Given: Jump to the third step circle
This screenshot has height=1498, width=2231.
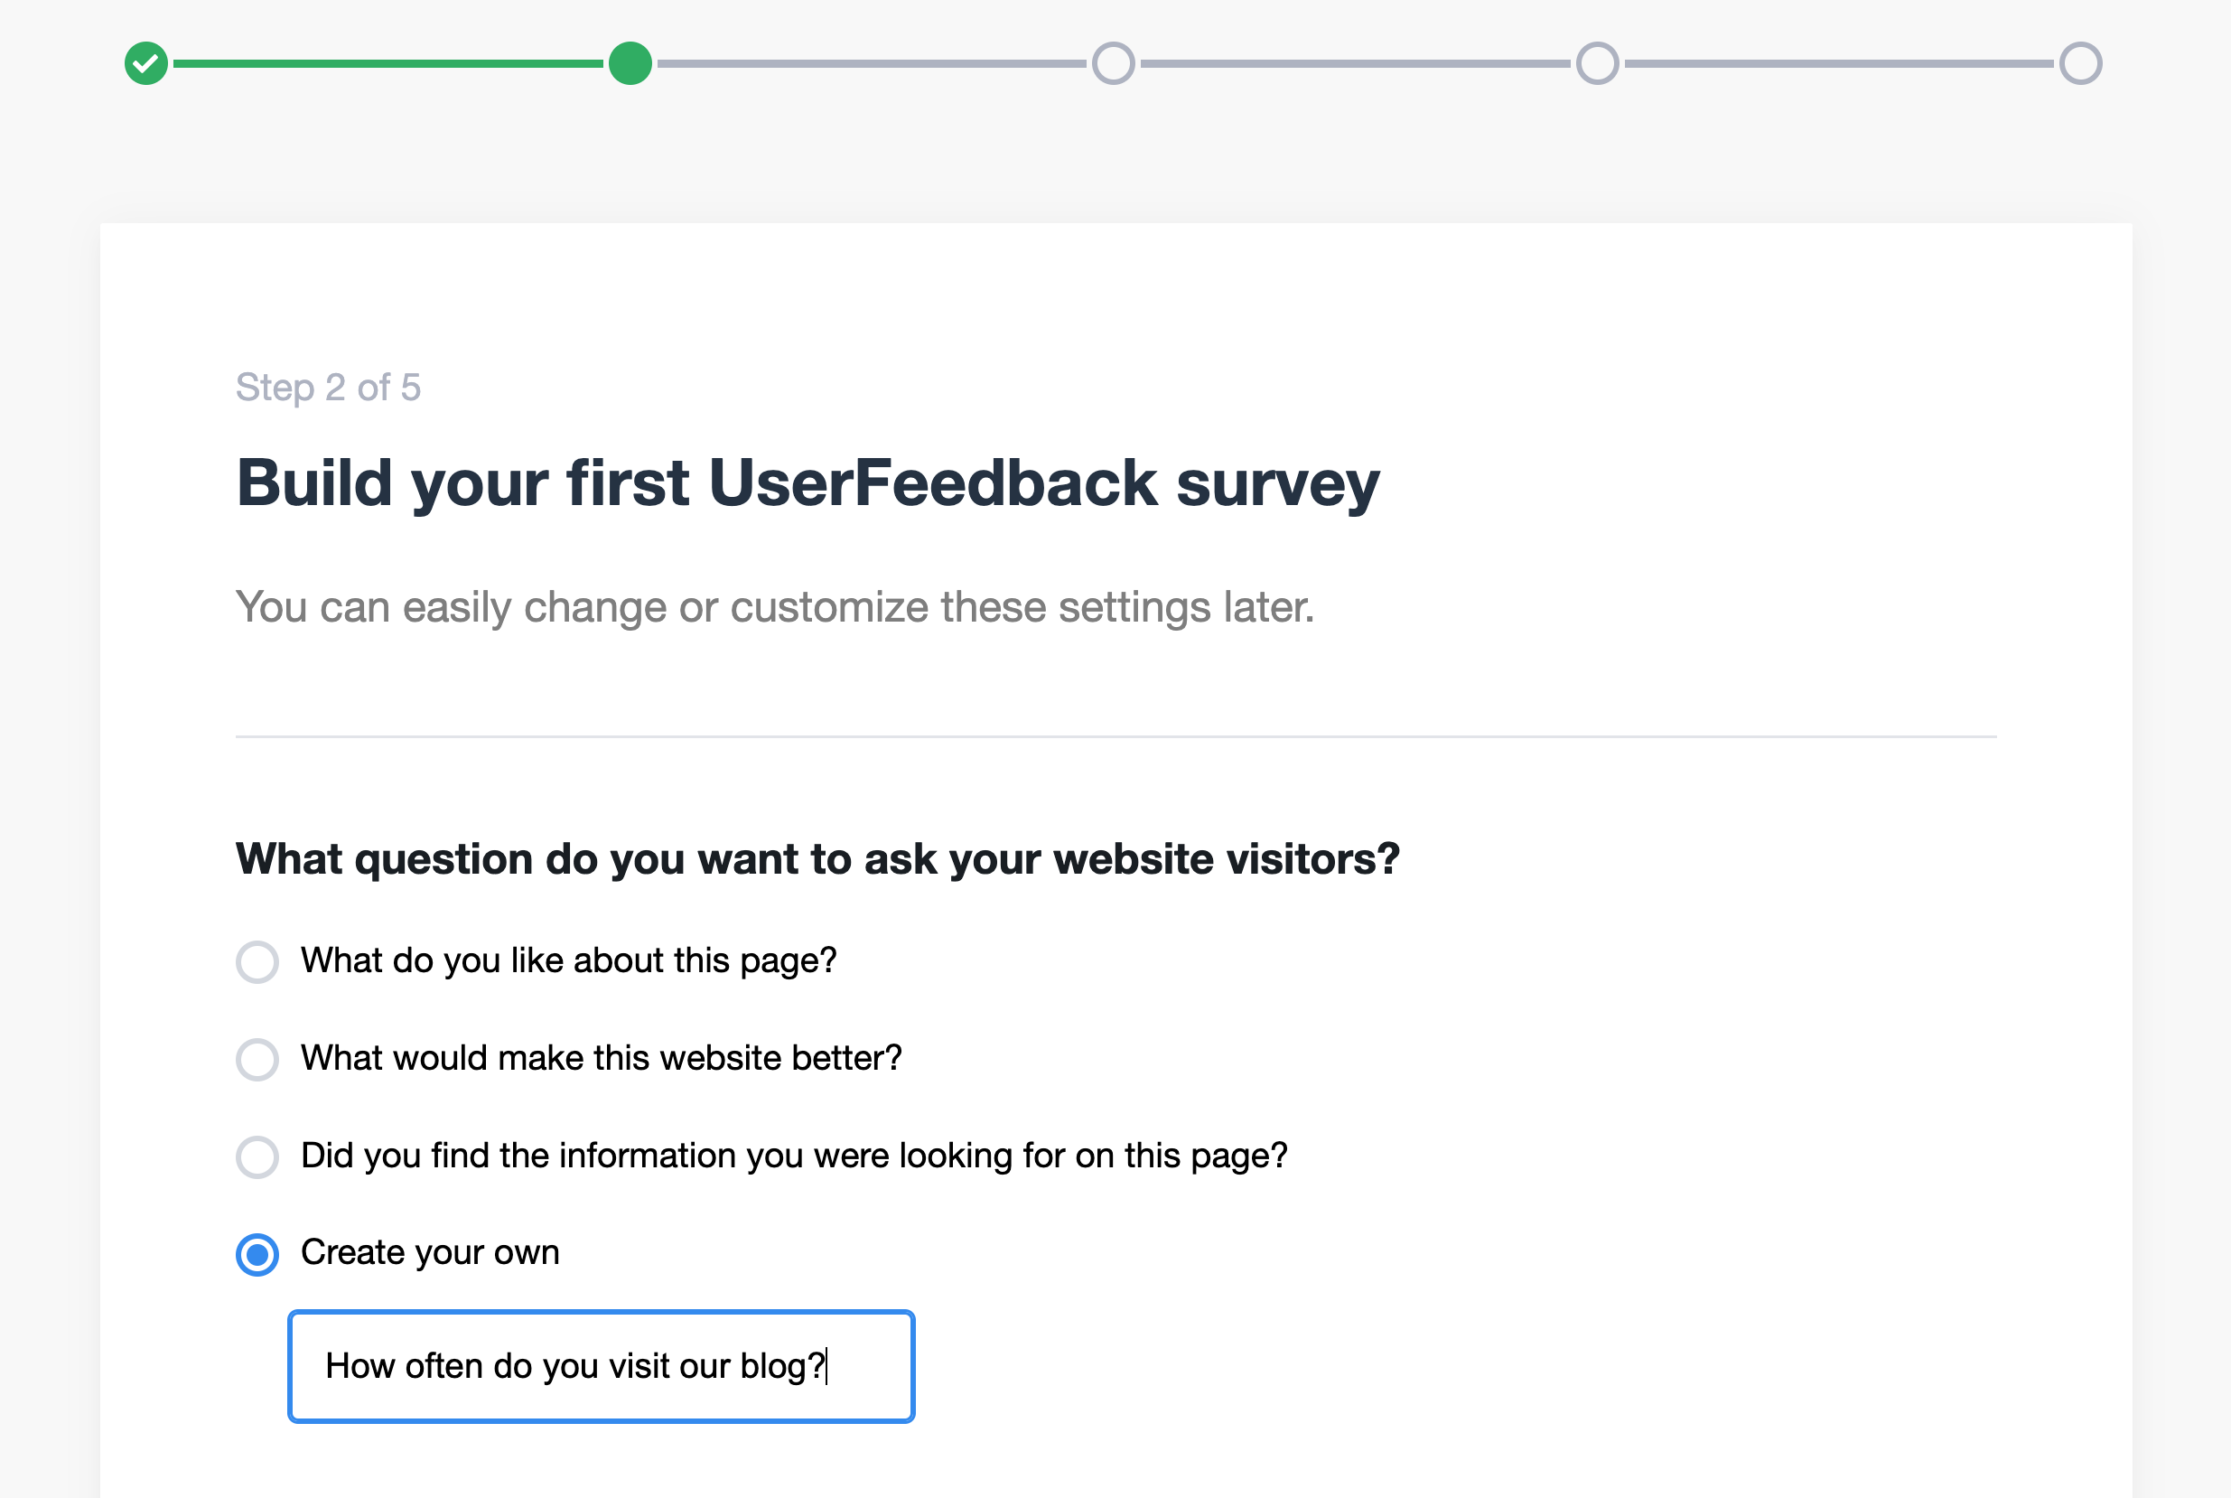Looking at the screenshot, I should pyautogui.click(x=1114, y=63).
